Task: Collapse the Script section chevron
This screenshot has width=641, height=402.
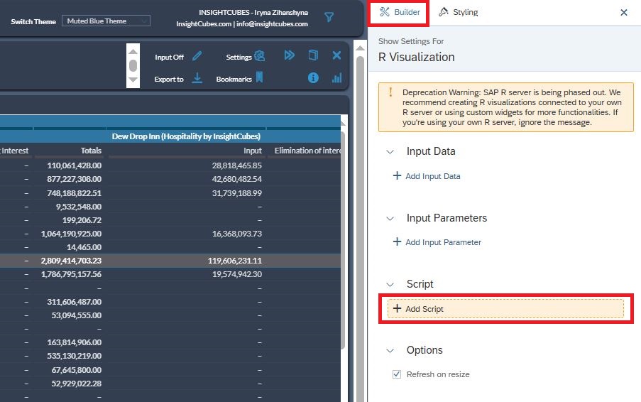Action: point(390,284)
